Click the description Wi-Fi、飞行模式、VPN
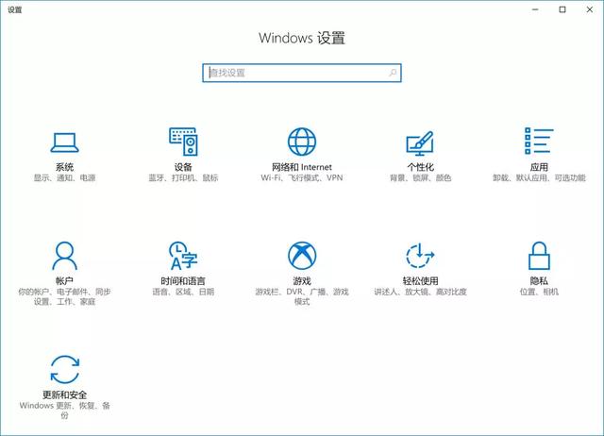 302,178
